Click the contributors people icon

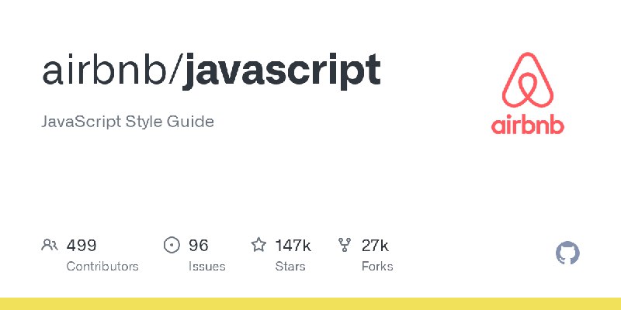[50, 245]
